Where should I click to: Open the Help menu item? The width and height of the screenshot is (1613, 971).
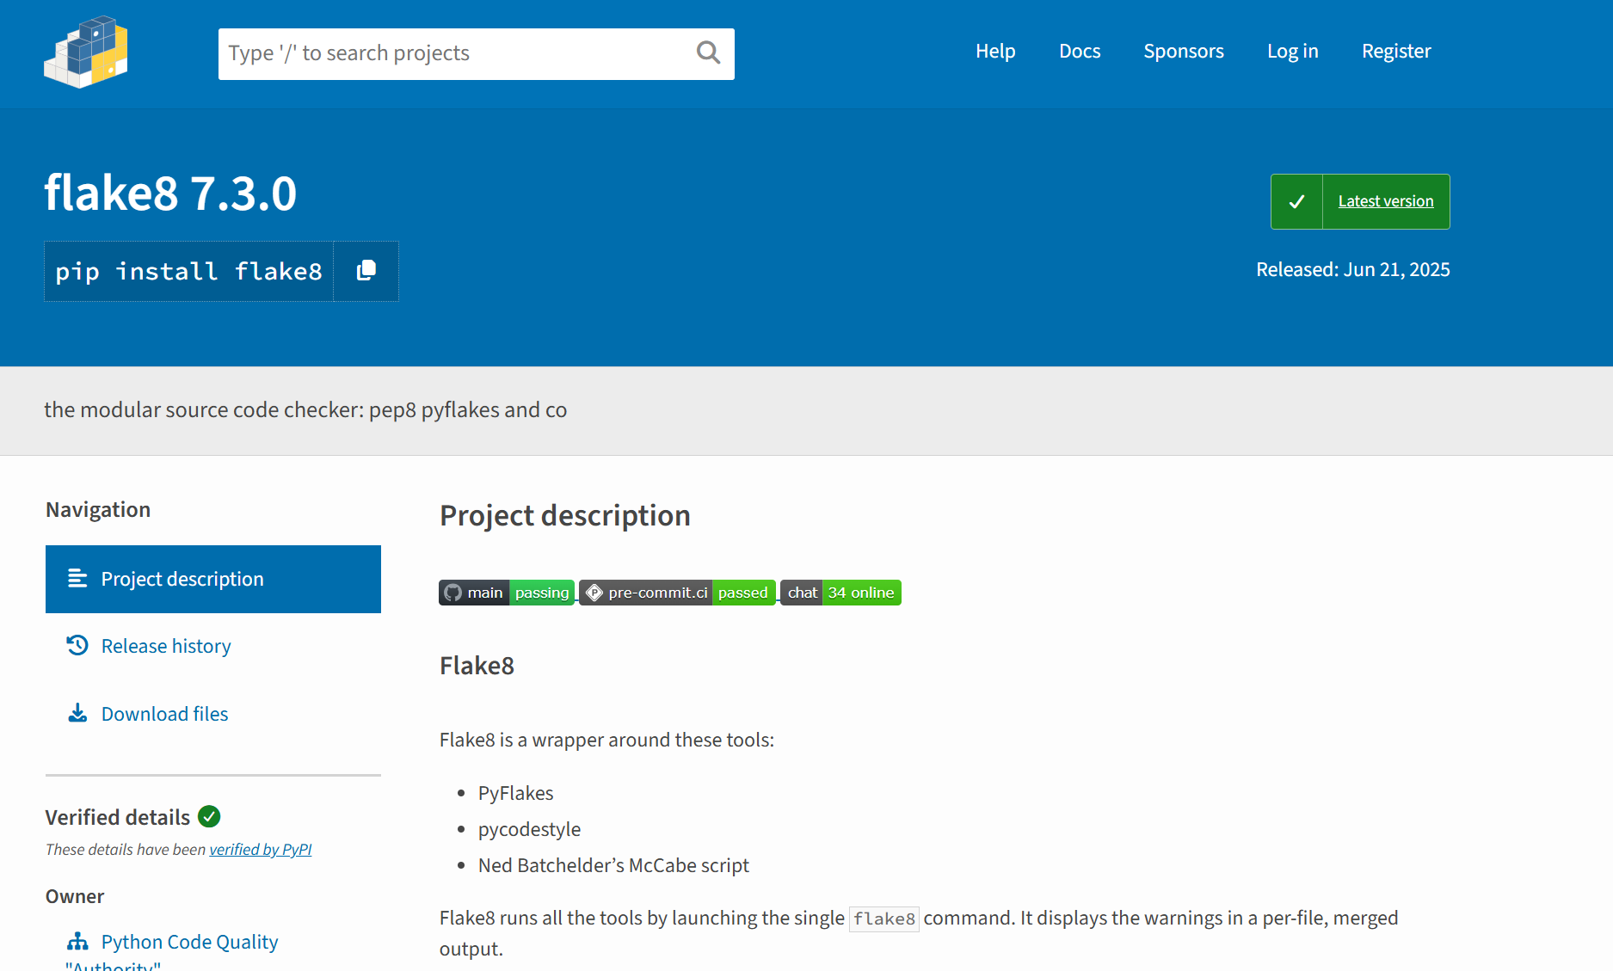tap(995, 52)
